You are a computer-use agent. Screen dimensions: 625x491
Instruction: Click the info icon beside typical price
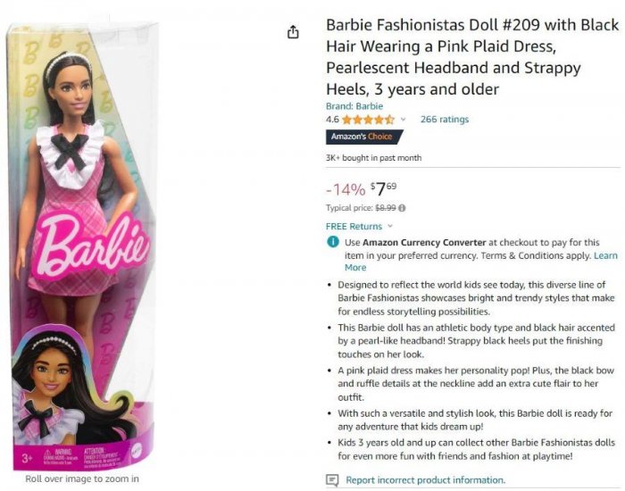(402, 208)
